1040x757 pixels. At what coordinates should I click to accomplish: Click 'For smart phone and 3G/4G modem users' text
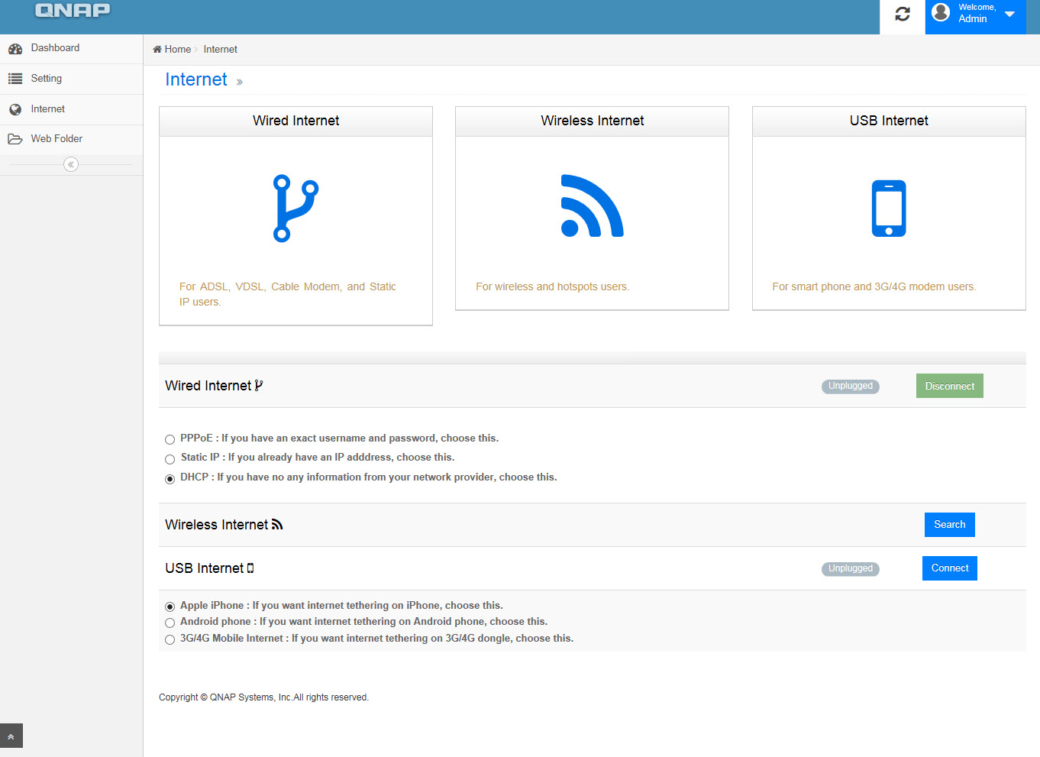coord(874,286)
